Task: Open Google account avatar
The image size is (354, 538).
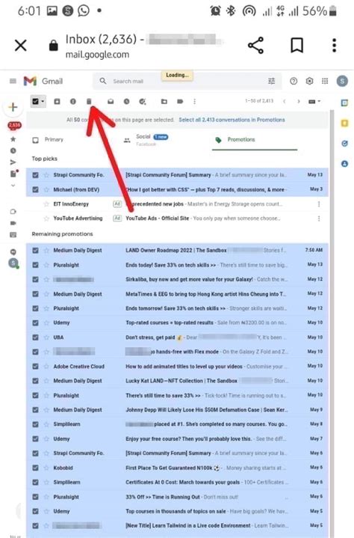Action: [342, 81]
